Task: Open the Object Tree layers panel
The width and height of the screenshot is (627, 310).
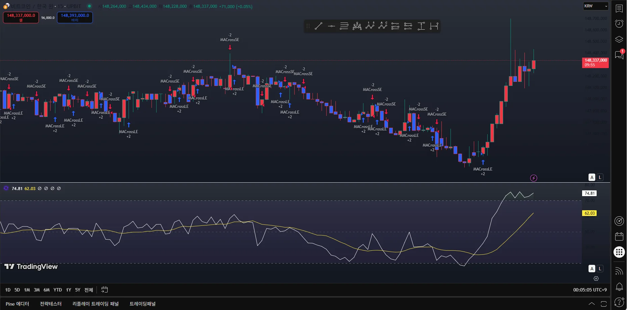Action: pyautogui.click(x=619, y=39)
